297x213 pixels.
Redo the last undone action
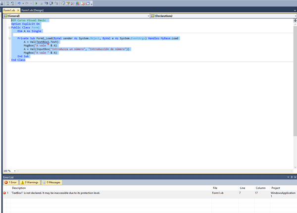[27, 3]
